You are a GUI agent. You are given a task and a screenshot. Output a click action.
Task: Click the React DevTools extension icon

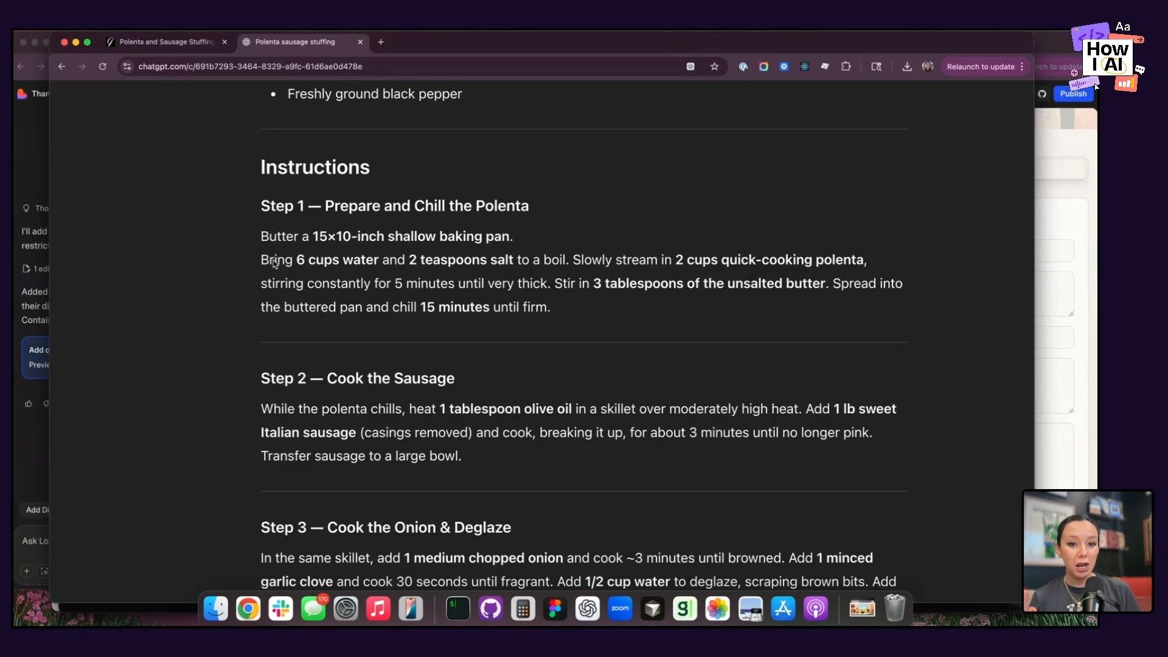coord(804,66)
